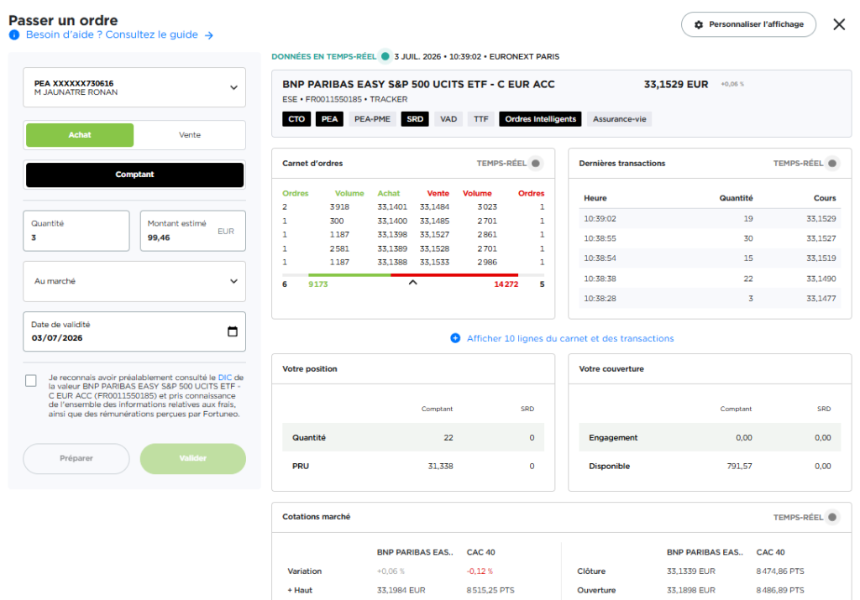Click the gear icon in Personnaliser l'affichage
Viewport: 860px width, 600px height.
698,24
